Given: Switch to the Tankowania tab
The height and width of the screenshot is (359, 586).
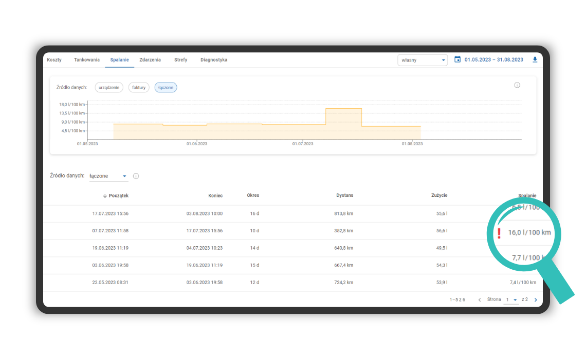Looking at the screenshot, I should 87,60.
